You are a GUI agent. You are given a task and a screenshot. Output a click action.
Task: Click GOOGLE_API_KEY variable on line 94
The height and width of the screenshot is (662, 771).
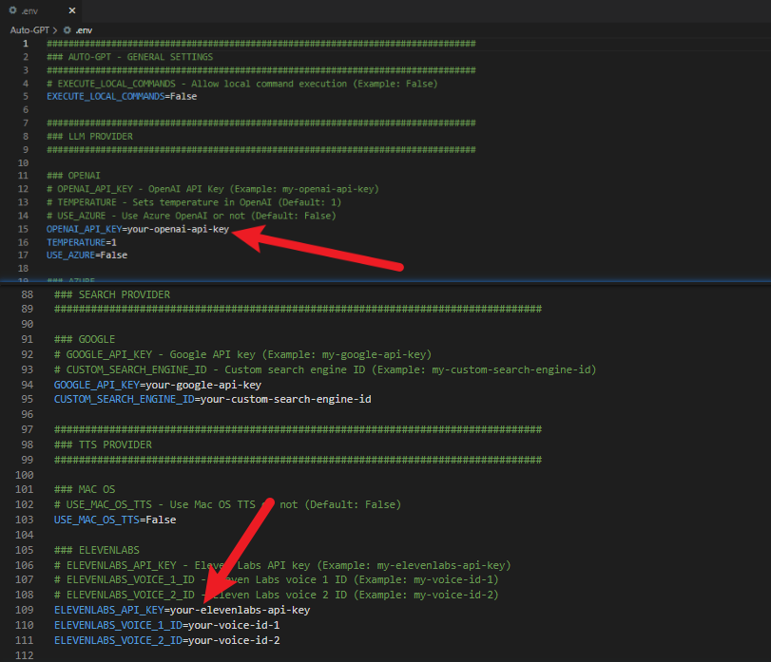point(97,385)
